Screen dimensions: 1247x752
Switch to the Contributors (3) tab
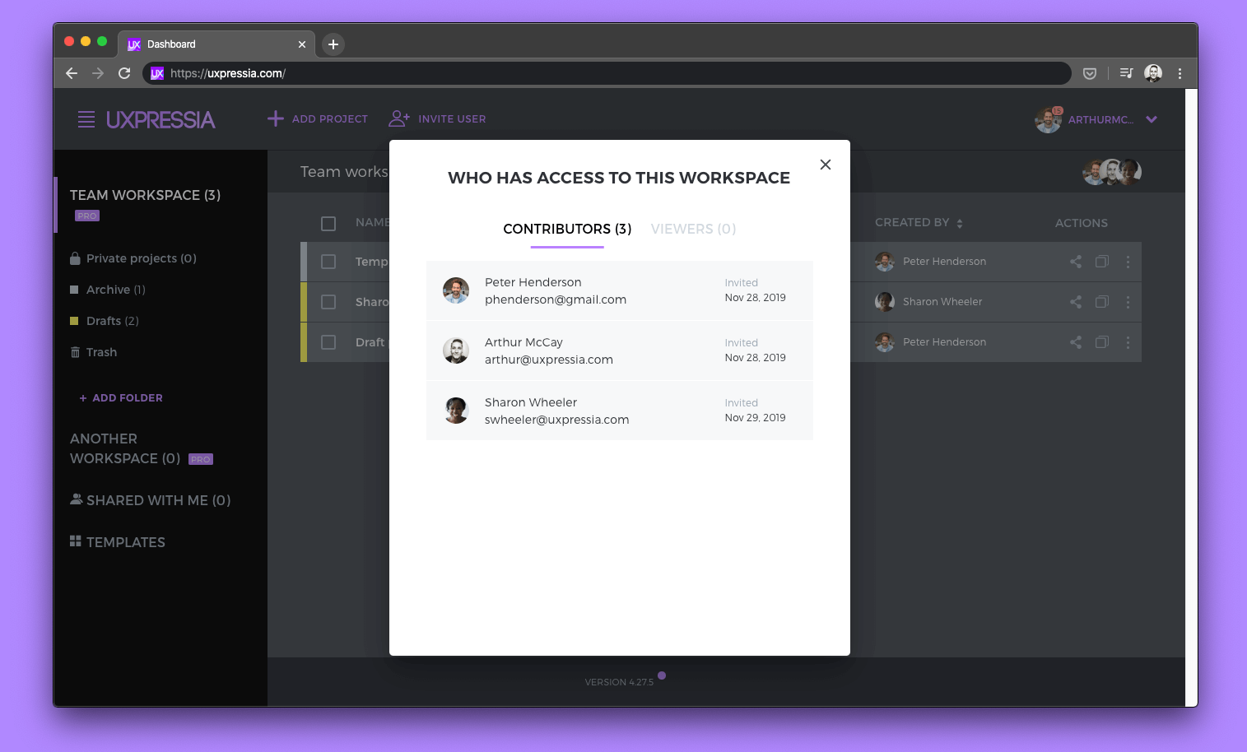tap(567, 229)
